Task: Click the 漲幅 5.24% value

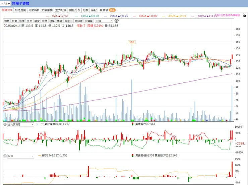Action: [x=95, y=26]
